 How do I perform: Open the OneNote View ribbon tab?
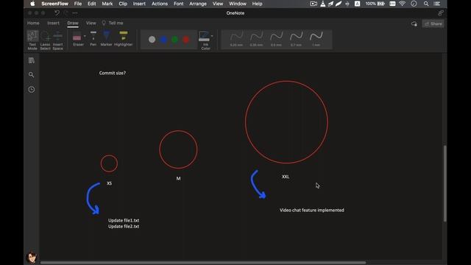[91, 23]
